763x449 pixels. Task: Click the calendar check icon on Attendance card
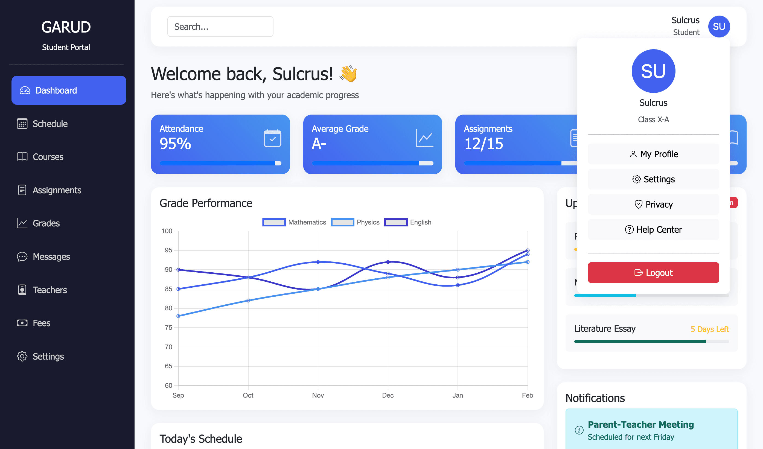click(x=272, y=138)
